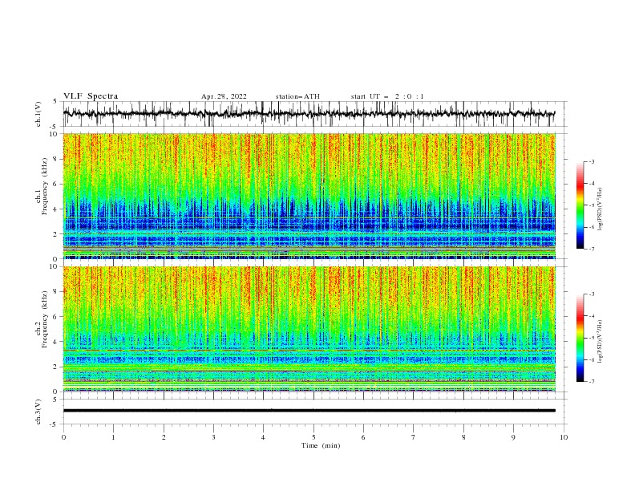Click inside the ch.2 spectrogram panel
Screen dimensions: 635x491
pyautogui.click(x=309, y=329)
